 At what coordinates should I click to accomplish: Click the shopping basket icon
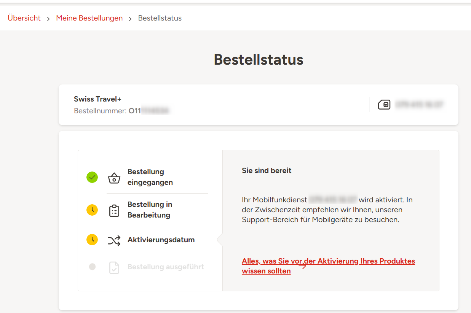(x=114, y=178)
